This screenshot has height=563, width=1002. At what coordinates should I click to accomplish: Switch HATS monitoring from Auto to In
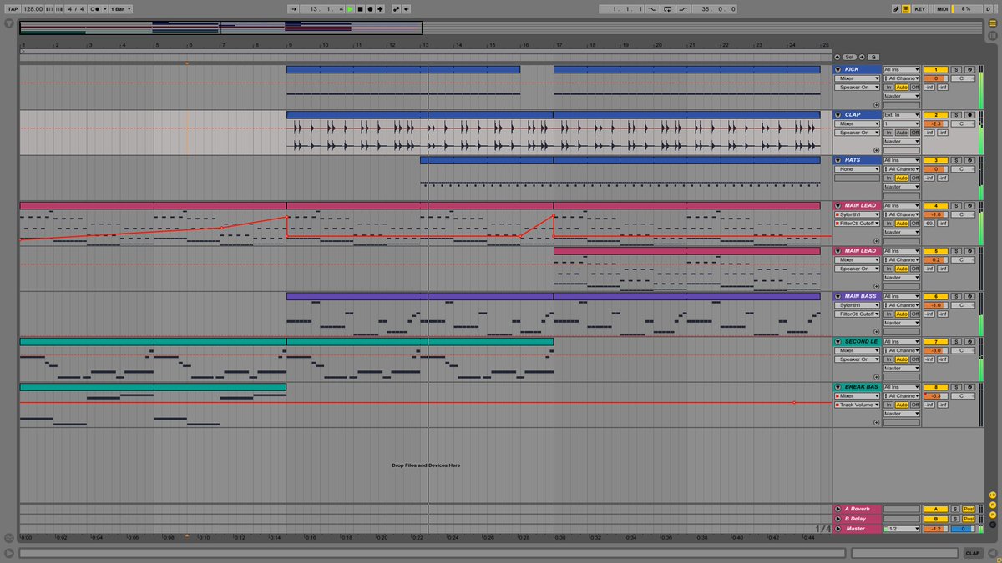889,177
